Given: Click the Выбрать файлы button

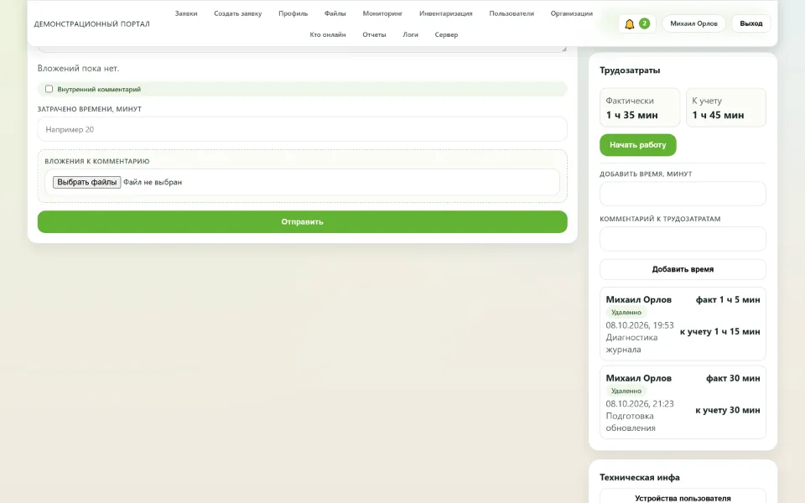Looking at the screenshot, I should click(x=86, y=182).
